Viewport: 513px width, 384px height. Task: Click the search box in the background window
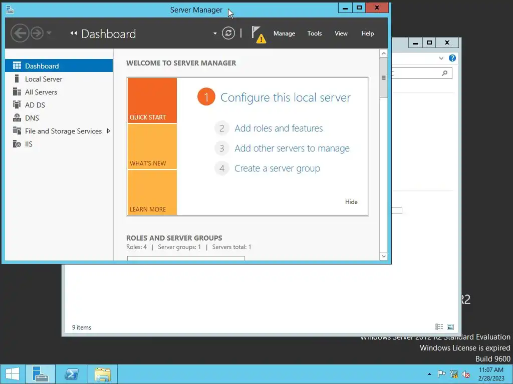point(422,73)
